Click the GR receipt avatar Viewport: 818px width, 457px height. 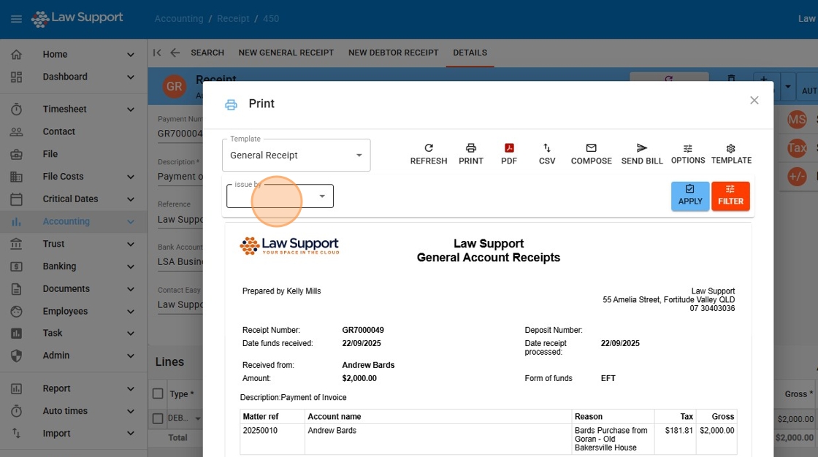point(175,86)
